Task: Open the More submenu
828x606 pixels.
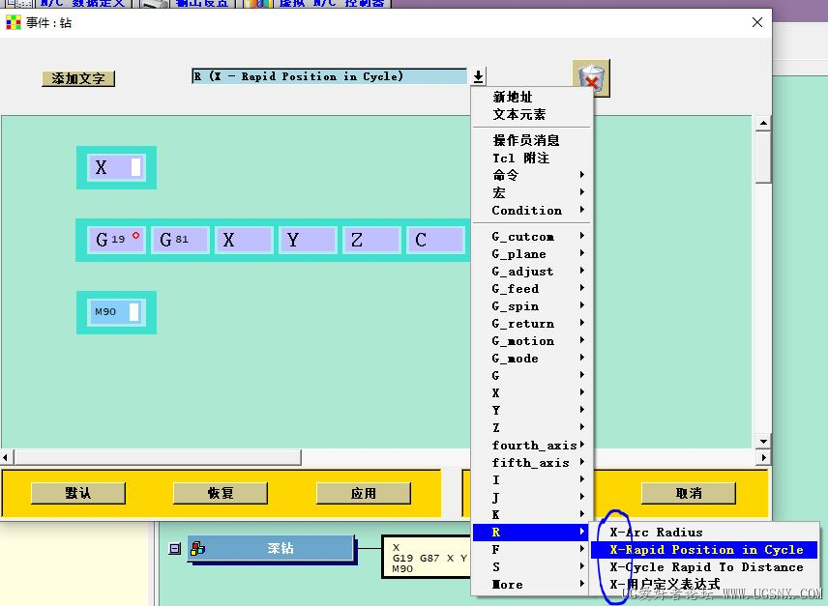Action: tap(532, 585)
